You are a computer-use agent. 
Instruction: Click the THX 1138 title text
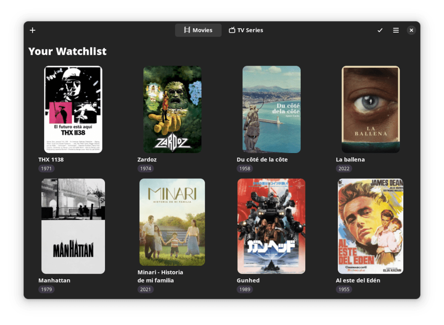pyautogui.click(x=51, y=160)
